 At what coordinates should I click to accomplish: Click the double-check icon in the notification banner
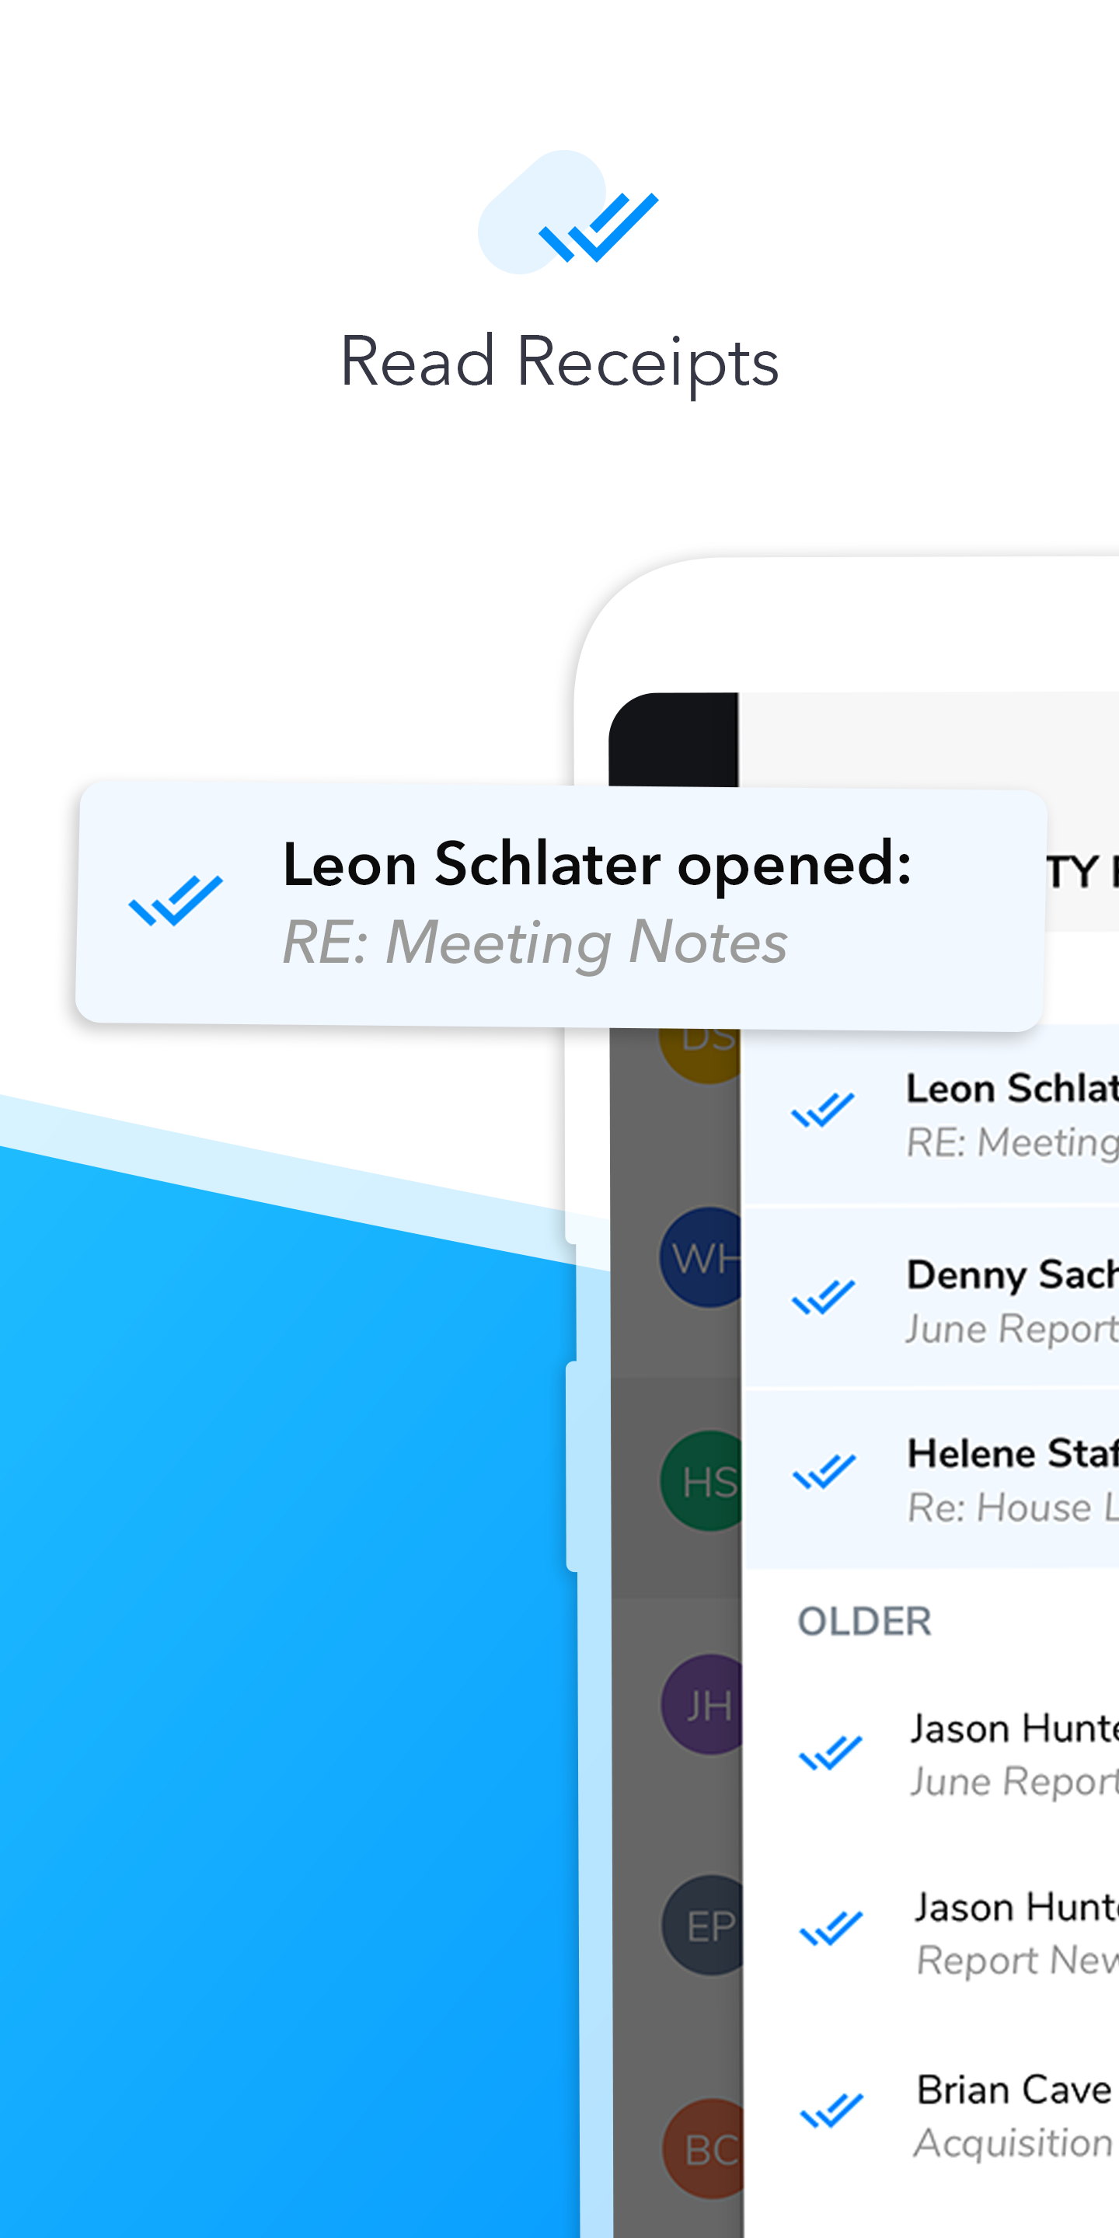click(x=176, y=901)
